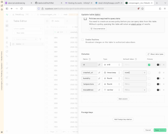Open the site security lock icon
This screenshot has height=134, width=168.
point(43,8)
